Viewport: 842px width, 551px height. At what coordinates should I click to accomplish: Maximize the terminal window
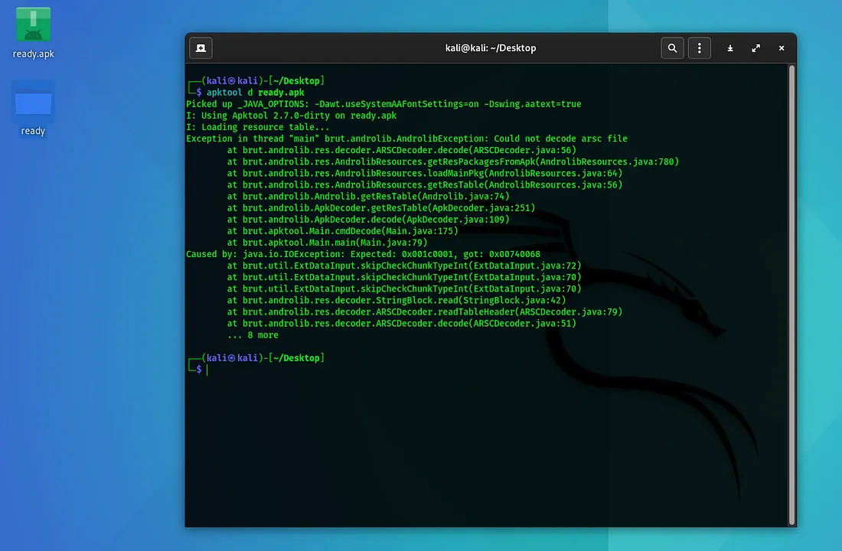click(x=756, y=48)
